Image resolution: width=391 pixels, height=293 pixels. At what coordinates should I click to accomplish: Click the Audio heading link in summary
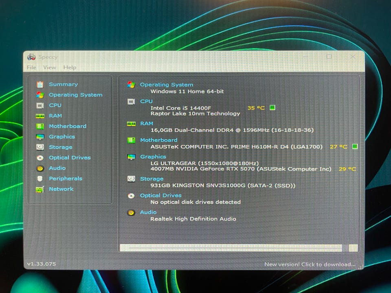148,212
